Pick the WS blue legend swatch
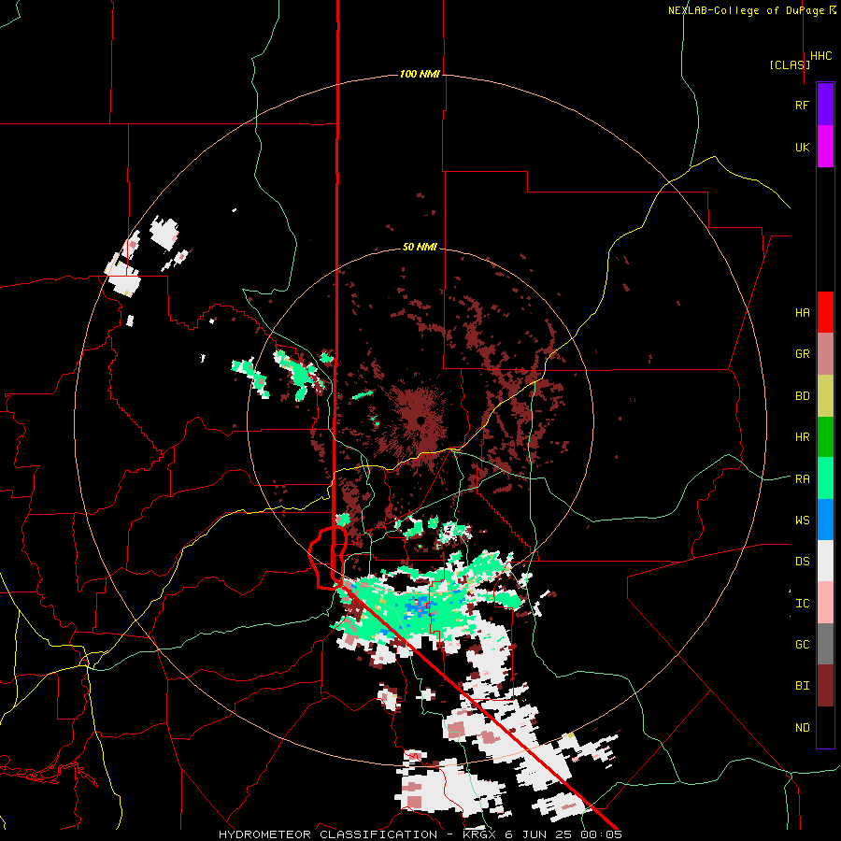The width and height of the screenshot is (841, 841). pyautogui.click(x=825, y=520)
